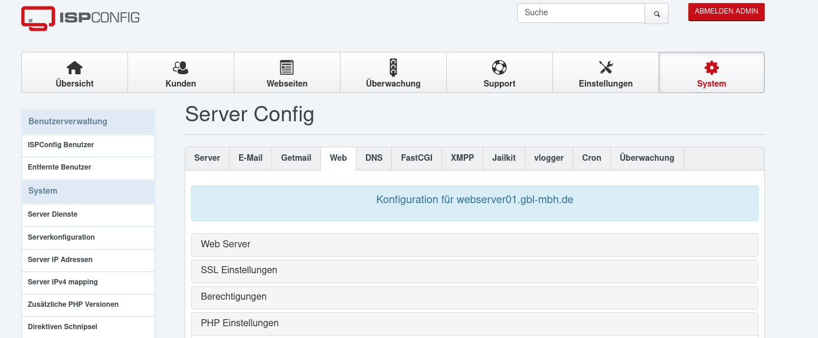Open Überwachung via traffic light icon

tap(393, 68)
